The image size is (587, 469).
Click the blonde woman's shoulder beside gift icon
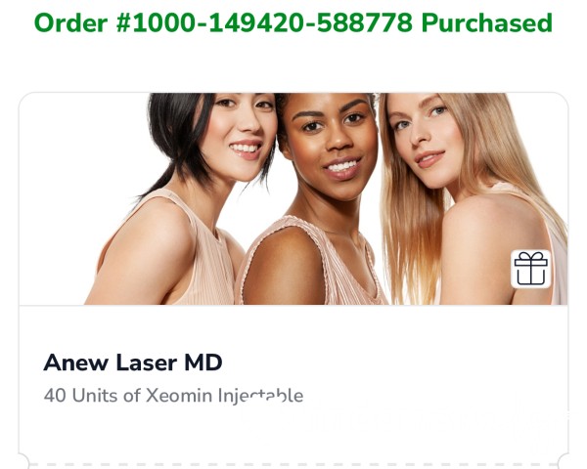pyautogui.click(x=483, y=239)
